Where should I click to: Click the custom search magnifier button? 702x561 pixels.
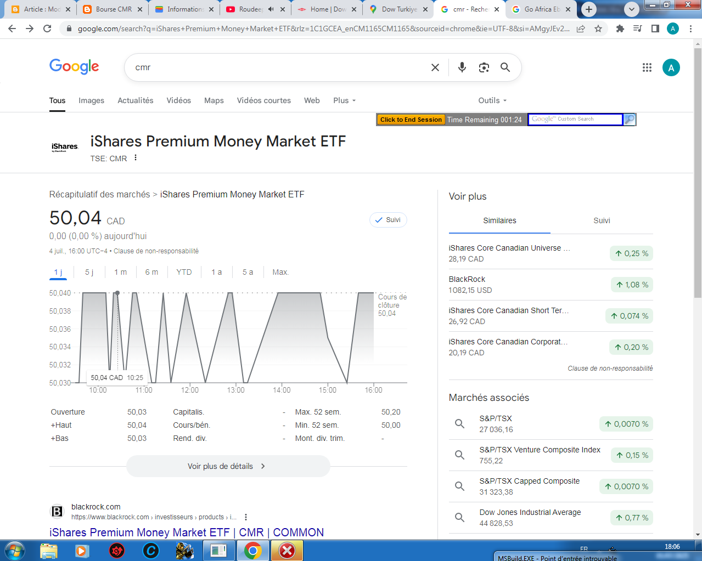coord(630,119)
